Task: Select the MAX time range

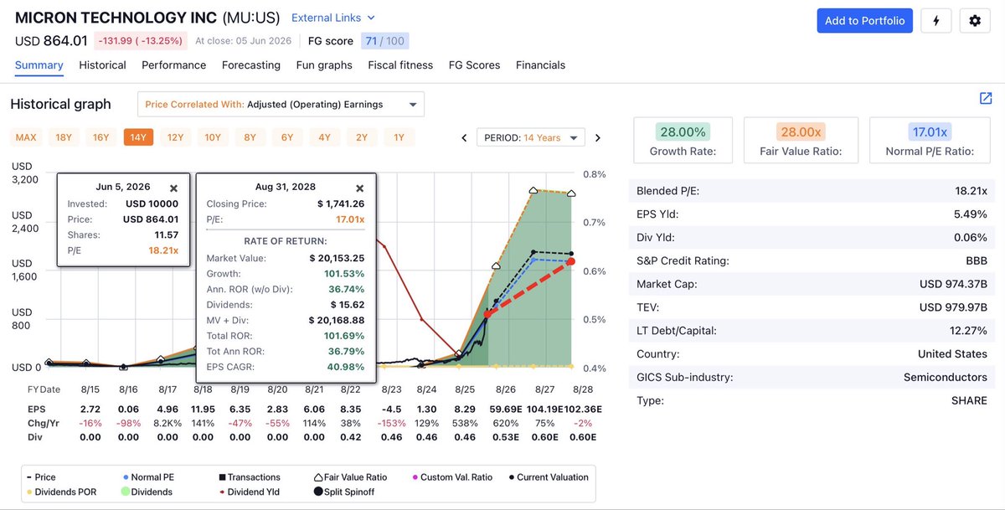Action: 26,137
